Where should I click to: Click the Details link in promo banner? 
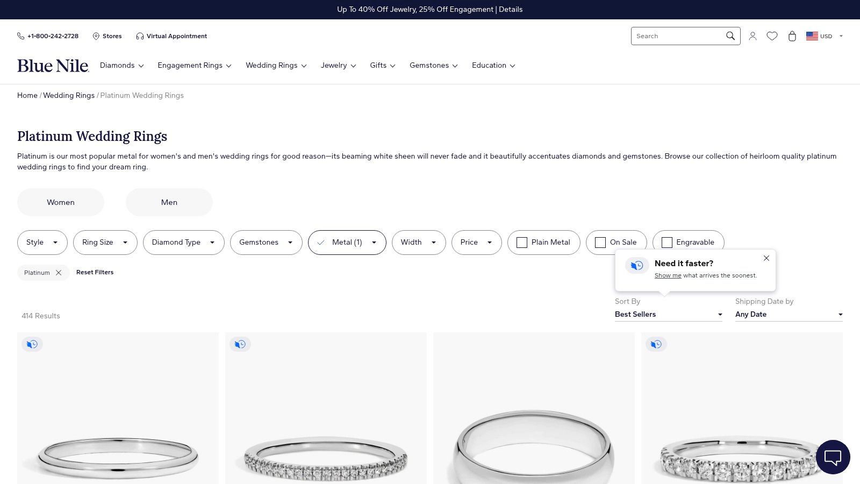tap(511, 10)
